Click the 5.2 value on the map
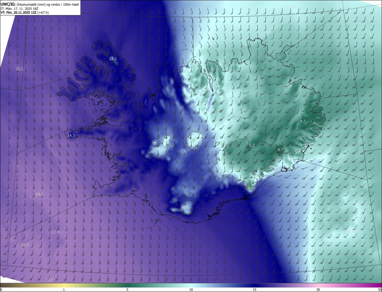Image resolution: width=382 pixels, height=292 pixels. click(252, 146)
